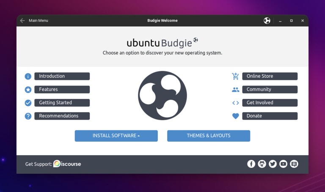Open the Twitter icon in footer

(273, 164)
